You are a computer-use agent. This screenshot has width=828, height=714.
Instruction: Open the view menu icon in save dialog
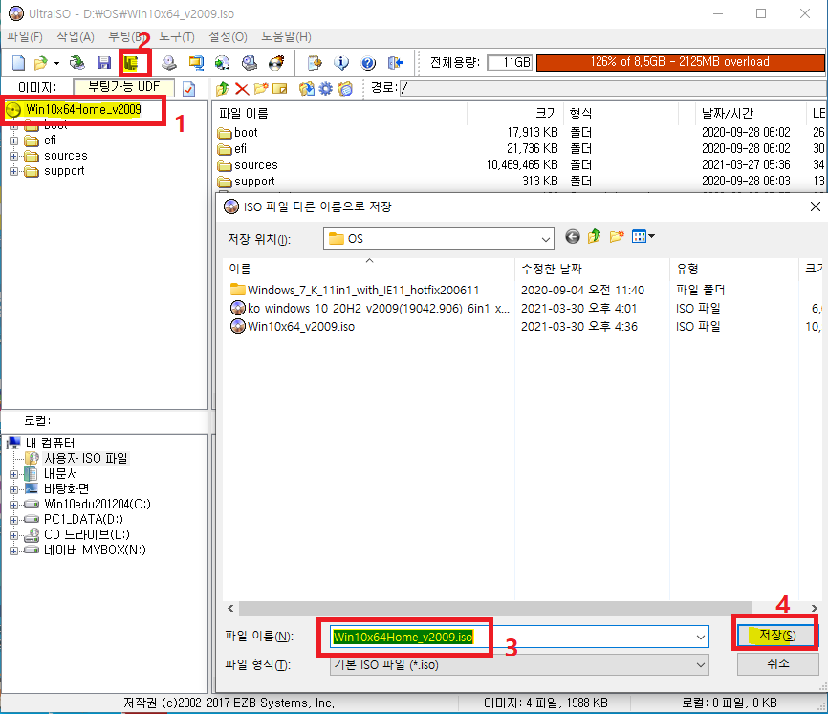click(x=643, y=236)
